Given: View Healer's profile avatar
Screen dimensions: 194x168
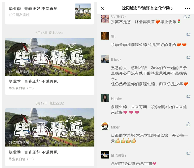Looking at the screenshot, I should [x=105, y=98].
